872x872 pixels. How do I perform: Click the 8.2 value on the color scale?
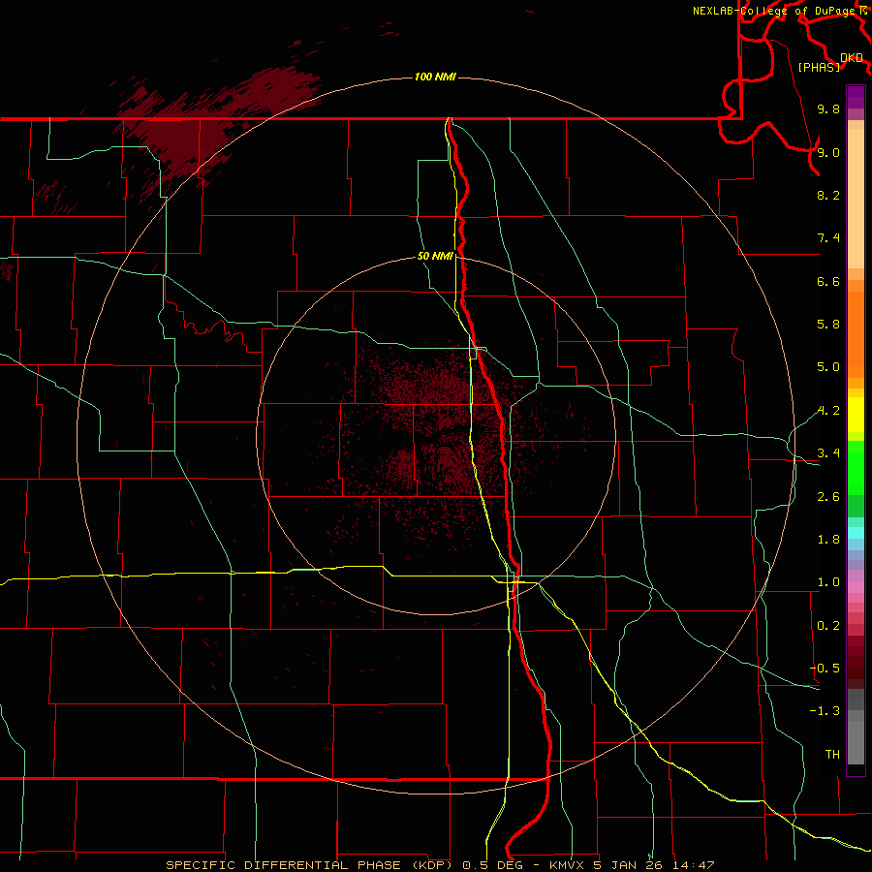tap(828, 195)
